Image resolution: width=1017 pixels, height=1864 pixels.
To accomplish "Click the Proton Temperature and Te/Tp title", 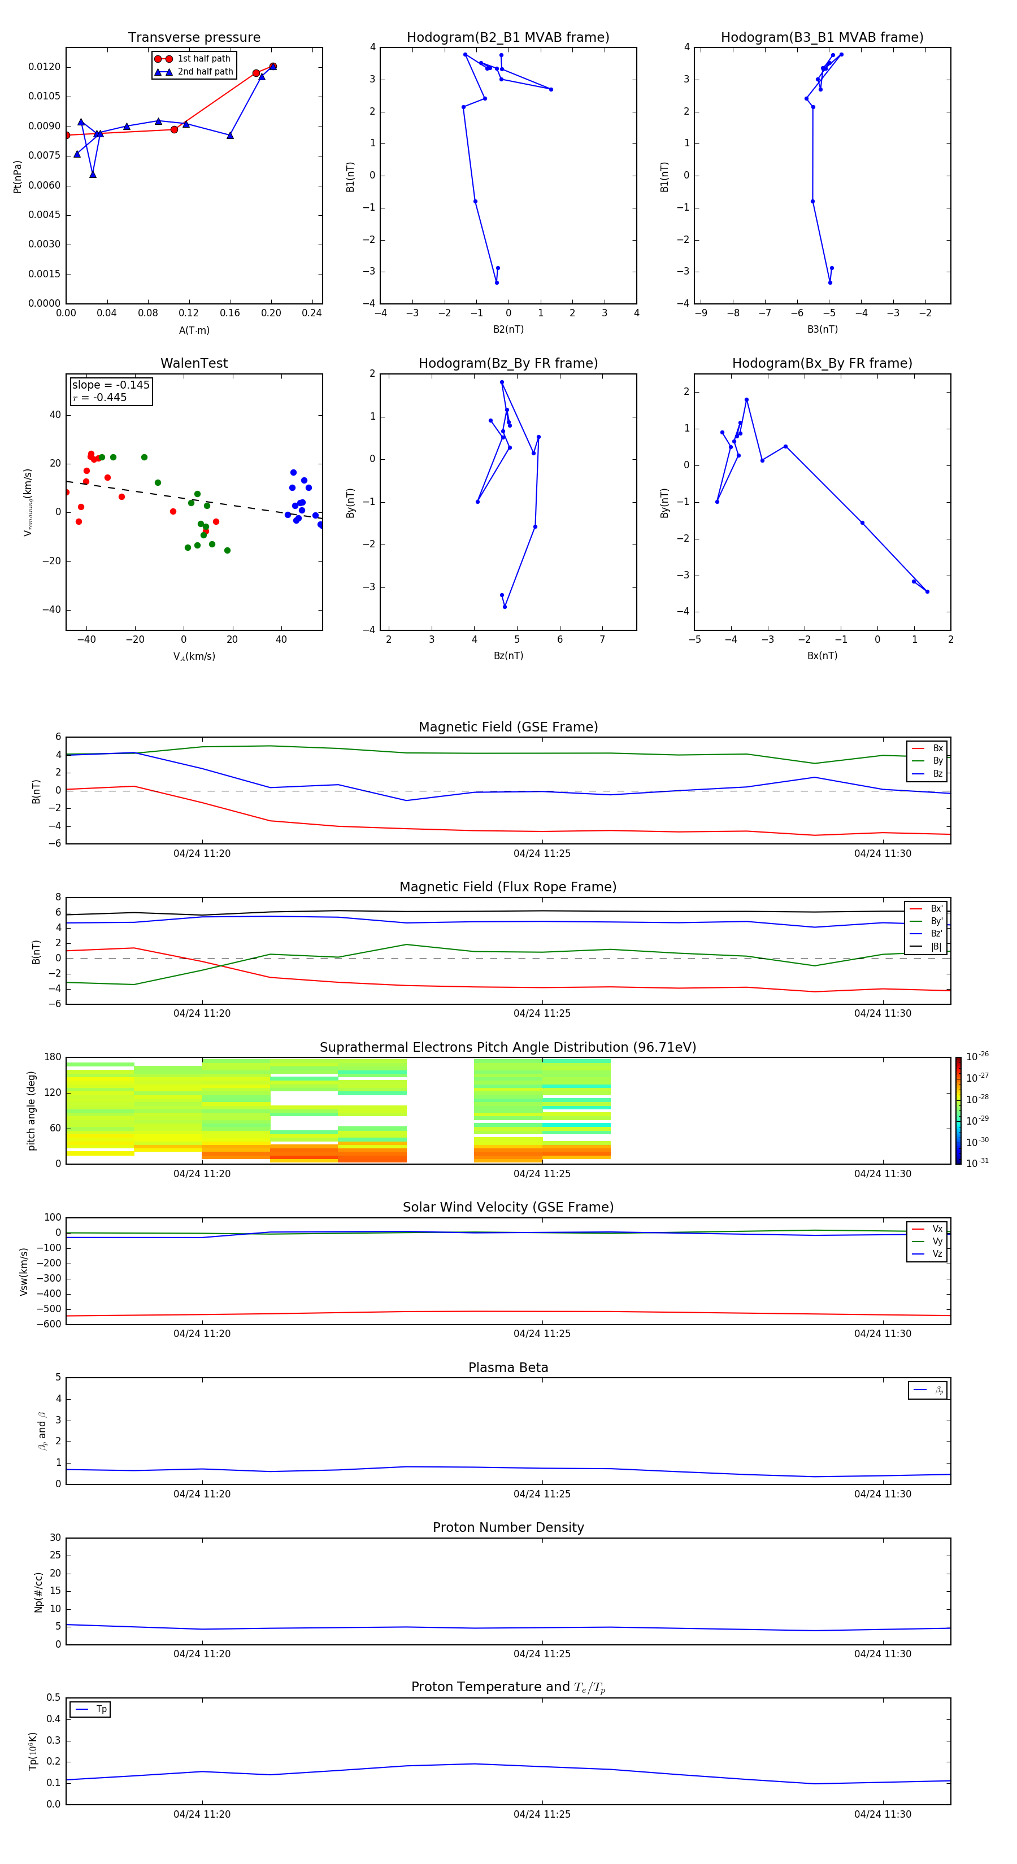I will (x=508, y=1687).
